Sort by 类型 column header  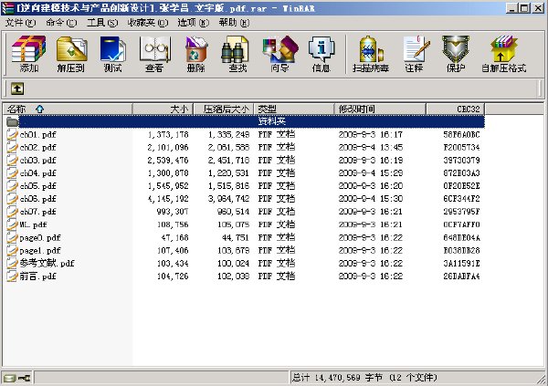295,109
